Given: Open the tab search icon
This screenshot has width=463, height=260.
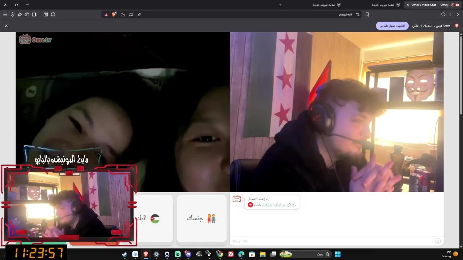Looking at the screenshot, I should click(46, 14).
